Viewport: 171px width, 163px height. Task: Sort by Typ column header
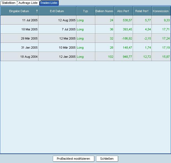point(86,11)
